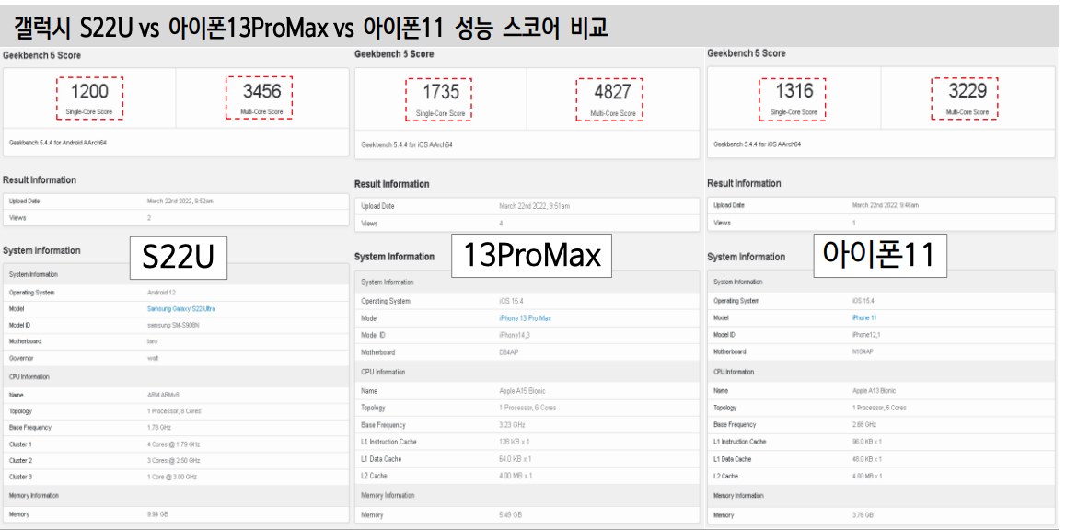Click the base frequency '1.78 GHz'
The image size is (1066, 530).
coord(160,427)
